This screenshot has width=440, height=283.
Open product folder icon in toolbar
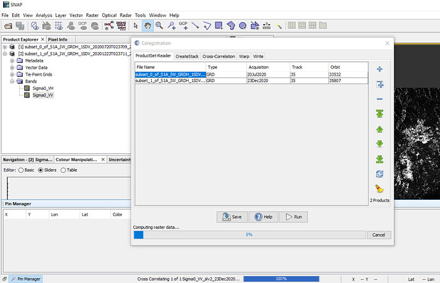coord(8,26)
